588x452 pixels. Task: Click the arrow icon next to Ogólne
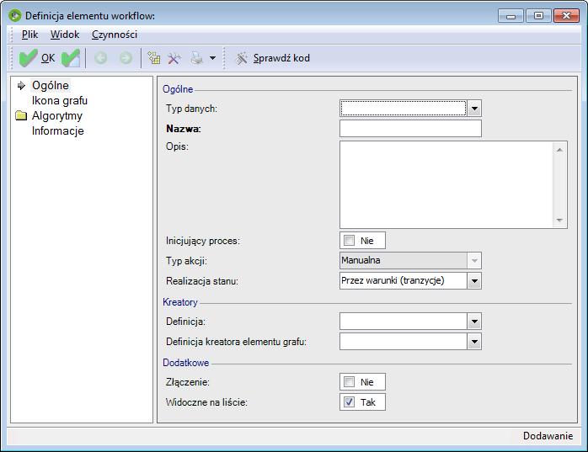point(21,86)
